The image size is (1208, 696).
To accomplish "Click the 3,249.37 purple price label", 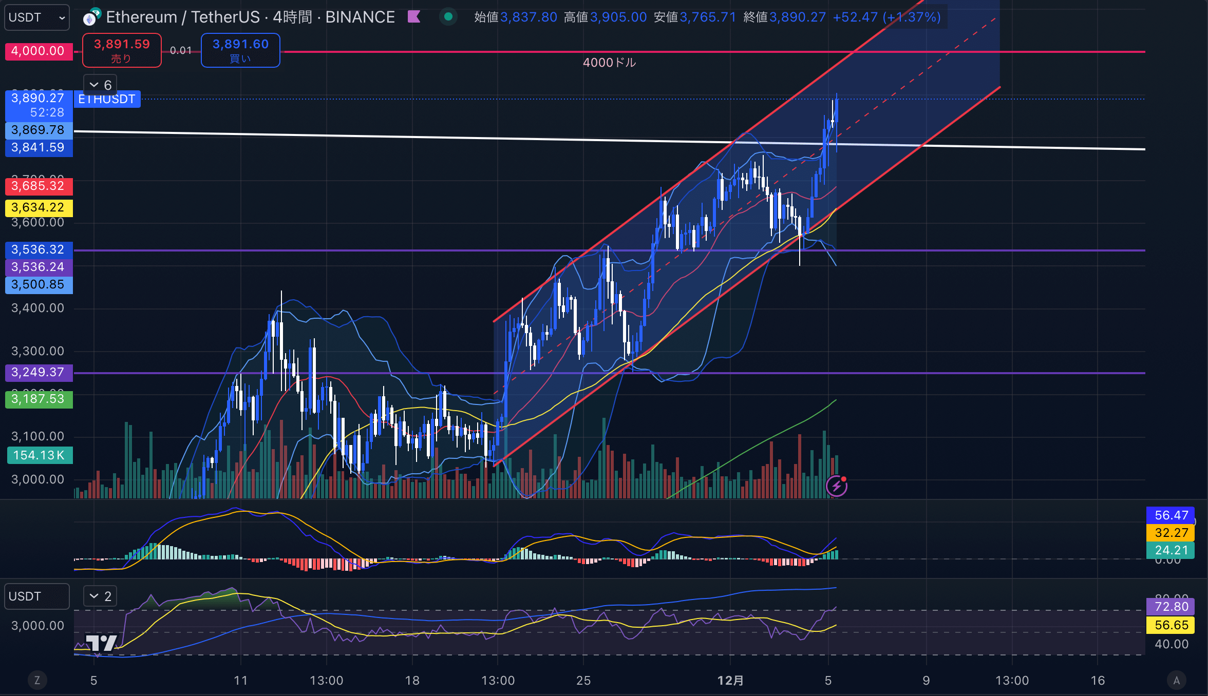I will click(39, 373).
